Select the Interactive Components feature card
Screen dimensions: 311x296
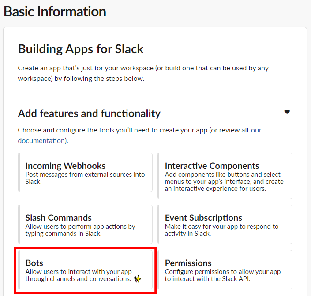[x=225, y=175]
